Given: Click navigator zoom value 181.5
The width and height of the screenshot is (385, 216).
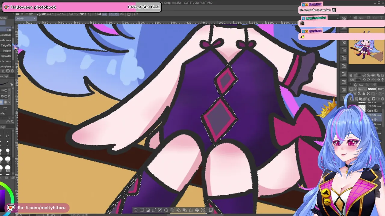Looking at the screenshot, I should (x=353, y=76).
